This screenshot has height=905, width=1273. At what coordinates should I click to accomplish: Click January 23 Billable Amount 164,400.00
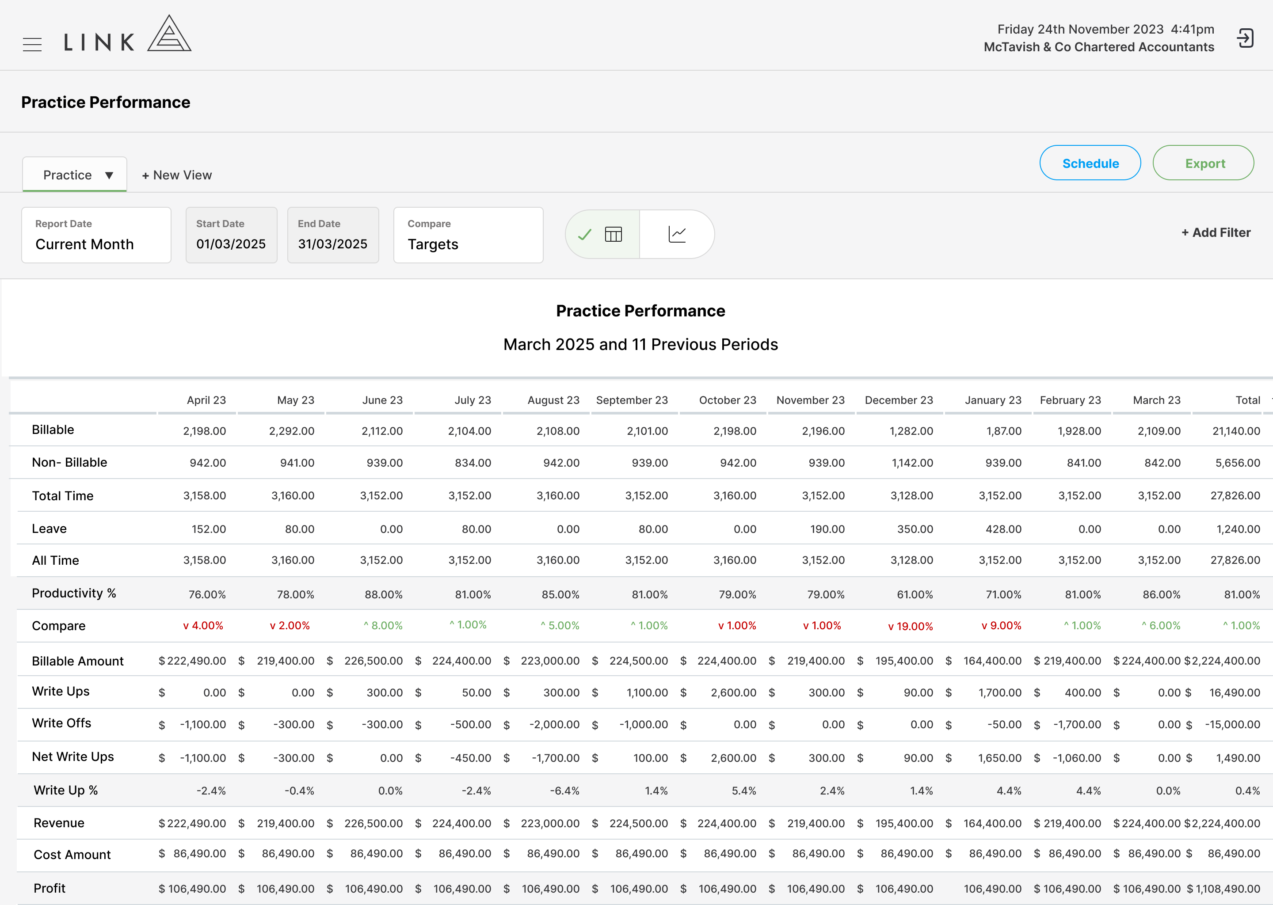(993, 661)
